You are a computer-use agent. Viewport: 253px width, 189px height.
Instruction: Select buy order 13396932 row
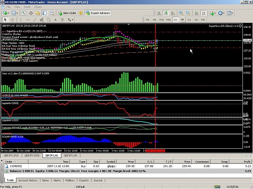click(128, 166)
